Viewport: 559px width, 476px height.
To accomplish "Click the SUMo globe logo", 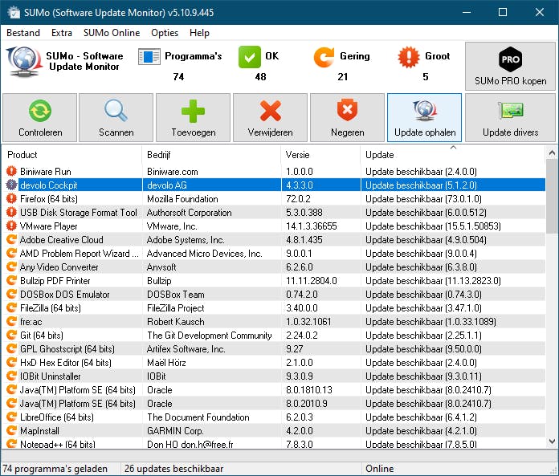I will point(23,61).
